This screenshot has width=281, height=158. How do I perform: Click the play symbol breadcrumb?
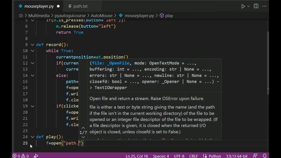[169, 16]
